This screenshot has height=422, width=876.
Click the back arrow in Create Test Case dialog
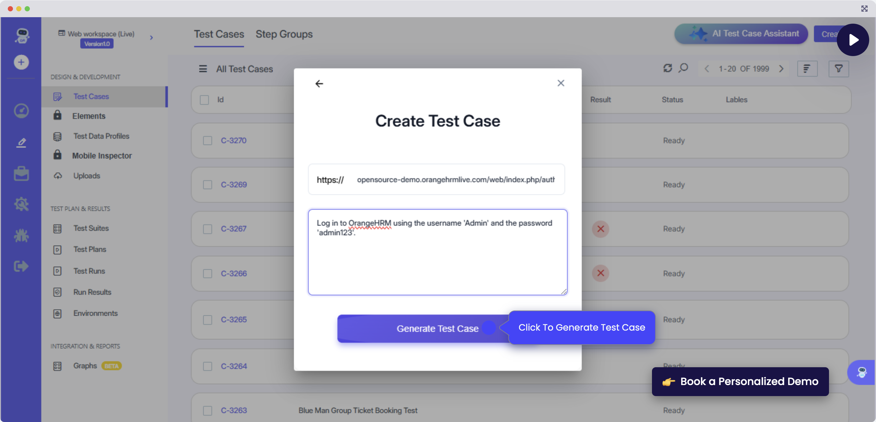pos(319,84)
